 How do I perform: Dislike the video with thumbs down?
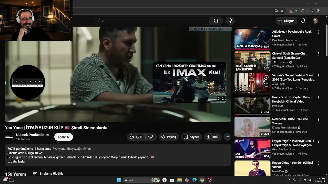pos(151,137)
